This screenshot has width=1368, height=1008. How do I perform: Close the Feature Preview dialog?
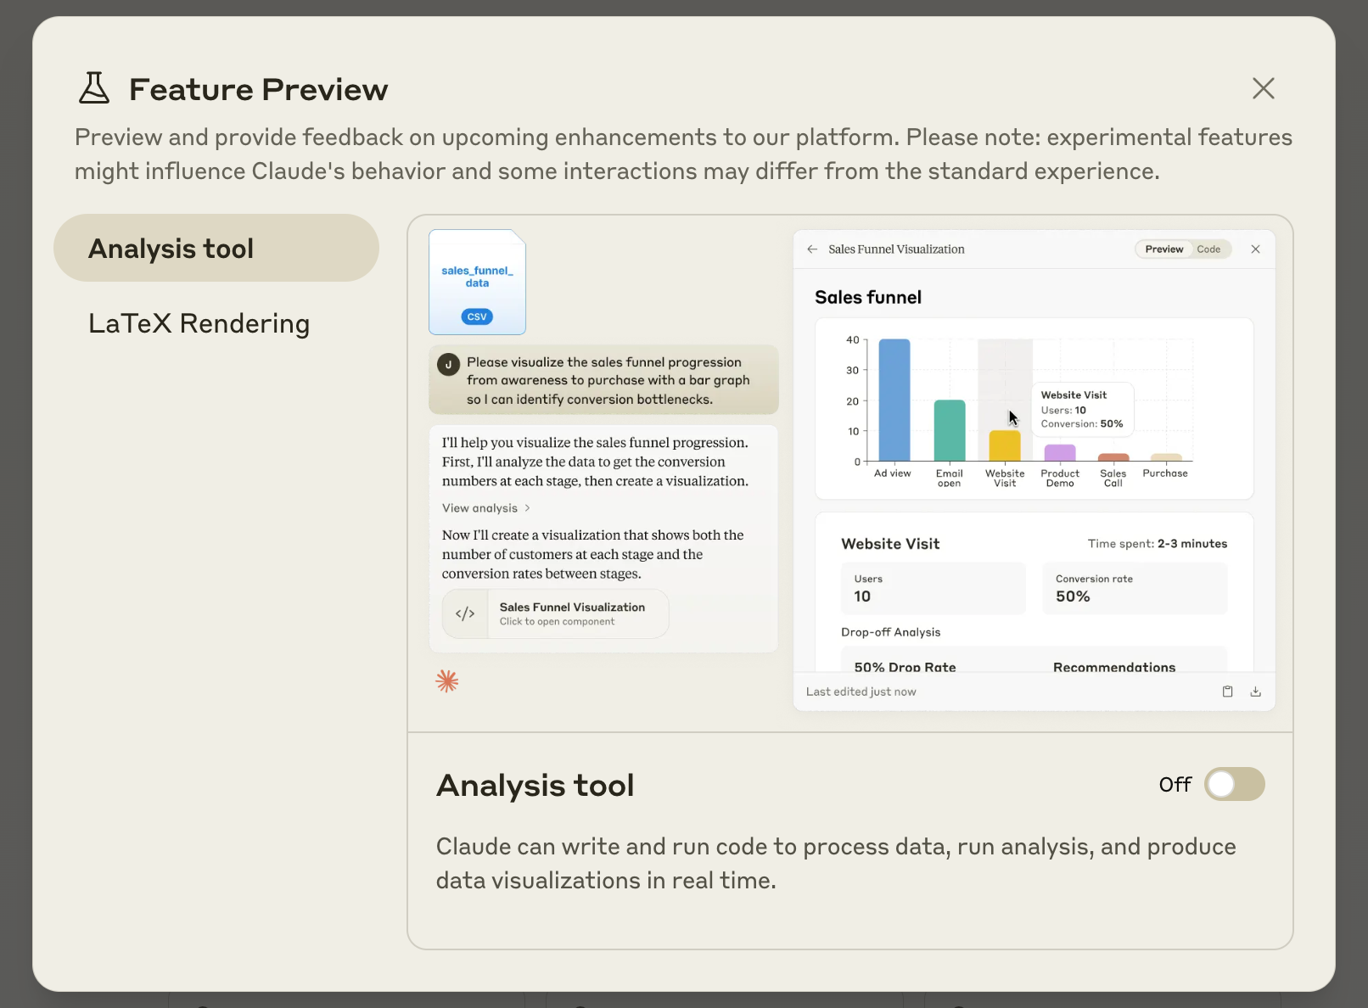(x=1263, y=88)
